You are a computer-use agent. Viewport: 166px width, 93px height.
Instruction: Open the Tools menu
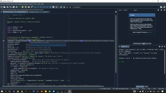coord(35,4)
